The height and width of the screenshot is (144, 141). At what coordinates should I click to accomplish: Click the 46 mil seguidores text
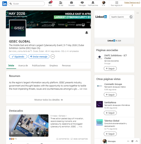click(x=53, y=51)
